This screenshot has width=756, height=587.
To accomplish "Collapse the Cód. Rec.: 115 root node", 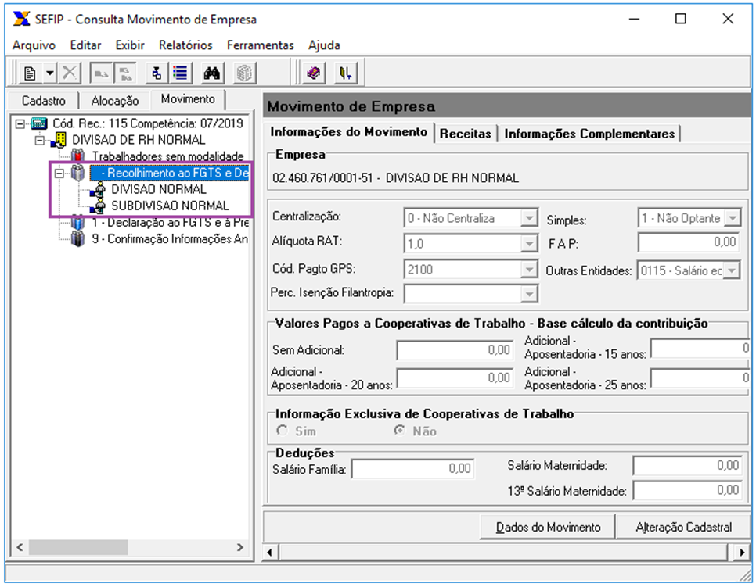I will (x=20, y=123).
